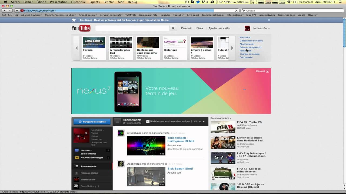Expand the bordeaux1er account menu
346x194 pixels.
tap(261, 28)
